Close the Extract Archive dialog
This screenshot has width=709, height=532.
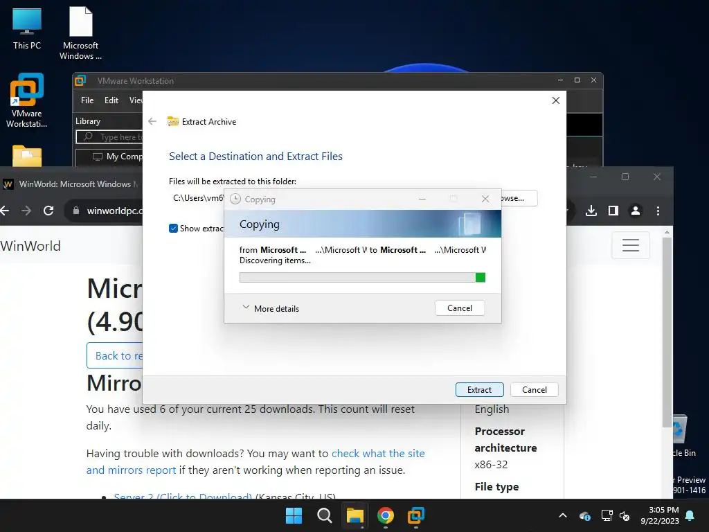click(x=556, y=100)
